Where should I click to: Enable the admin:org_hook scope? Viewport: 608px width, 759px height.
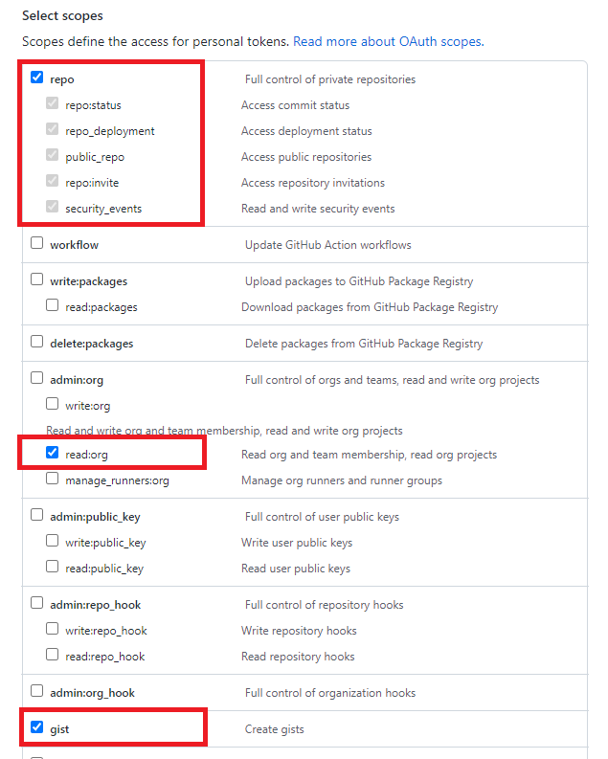point(36,691)
